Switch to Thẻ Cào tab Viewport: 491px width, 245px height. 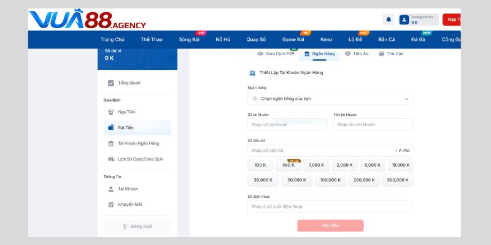391,54
